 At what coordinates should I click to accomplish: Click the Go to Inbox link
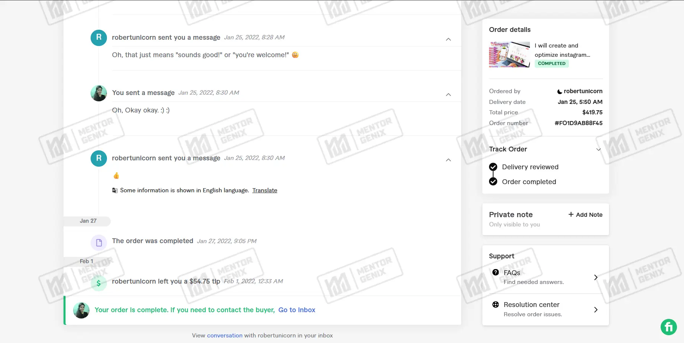[x=297, y=310]
